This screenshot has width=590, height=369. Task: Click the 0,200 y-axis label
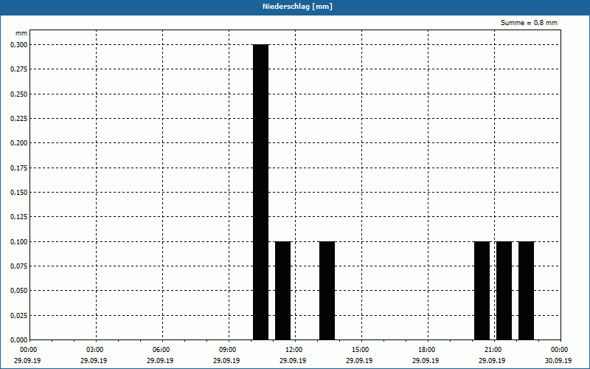click(19, 143)
